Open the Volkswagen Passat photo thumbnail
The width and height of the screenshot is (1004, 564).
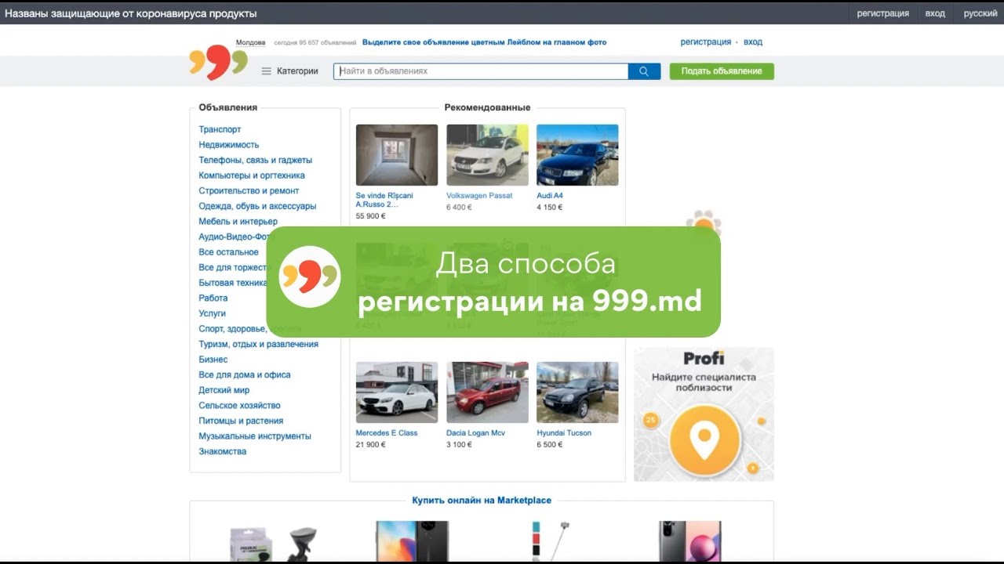tap(487, 155)
